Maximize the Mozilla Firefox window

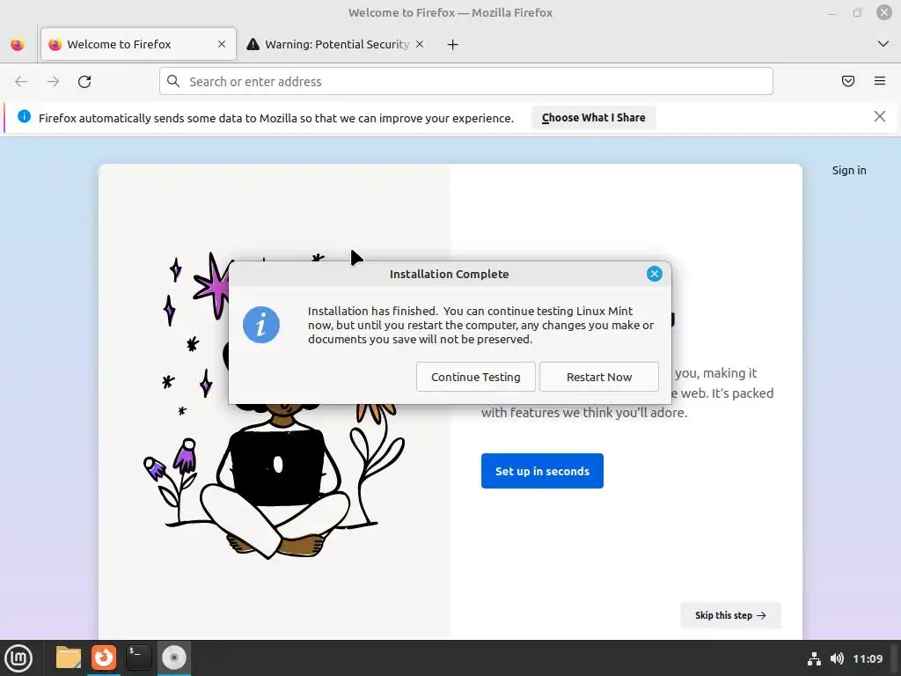857,12
